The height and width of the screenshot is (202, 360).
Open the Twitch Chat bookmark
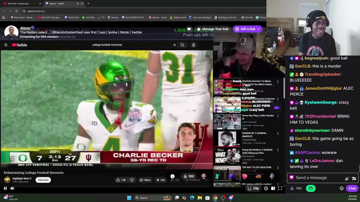point(72,17)
